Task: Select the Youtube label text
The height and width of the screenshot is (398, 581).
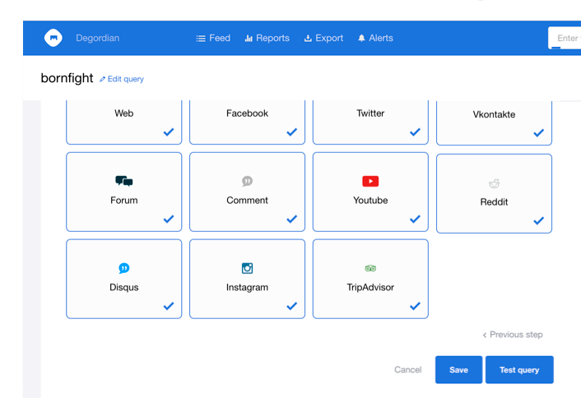Action: (x=370, y=201)
